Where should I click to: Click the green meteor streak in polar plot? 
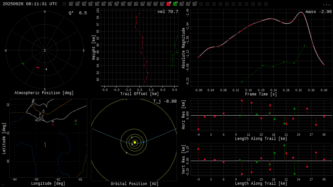click(x=23, y=64)
